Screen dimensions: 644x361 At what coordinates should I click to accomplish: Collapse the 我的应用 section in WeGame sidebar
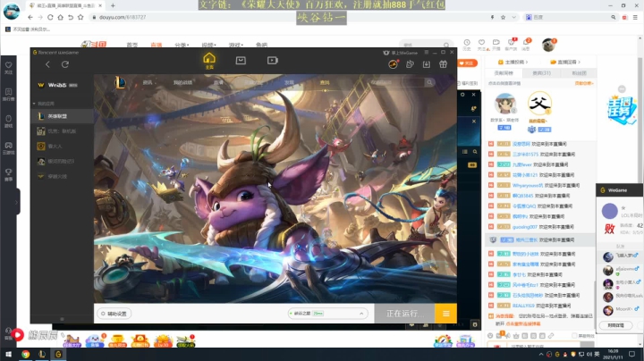coord(34,104)
